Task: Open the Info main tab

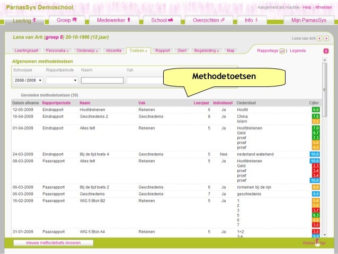Action: (x=251, y=20)
